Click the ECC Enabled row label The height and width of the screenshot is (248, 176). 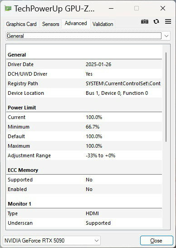pos(17,189)
